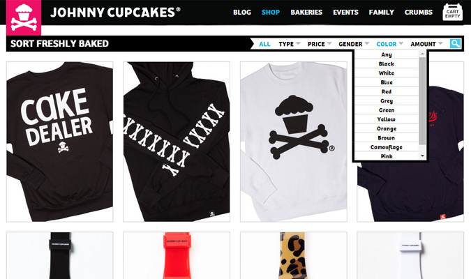Select Black from the color list
The image size is (471, 279).
click(387, 64)
